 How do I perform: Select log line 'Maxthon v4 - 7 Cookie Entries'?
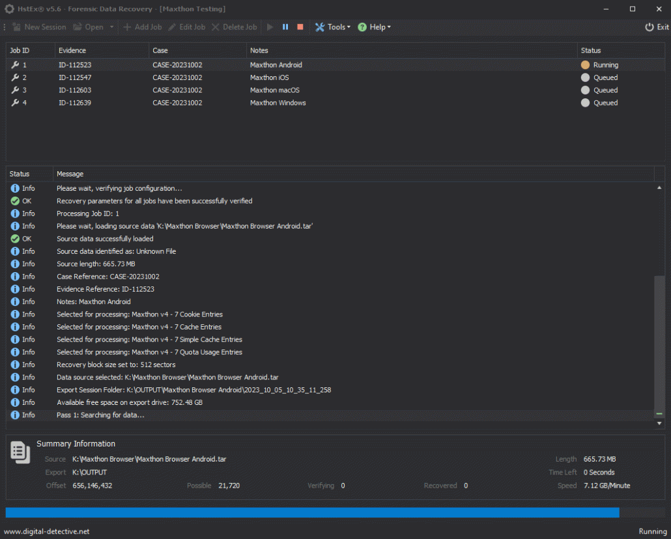coord(330,314)
